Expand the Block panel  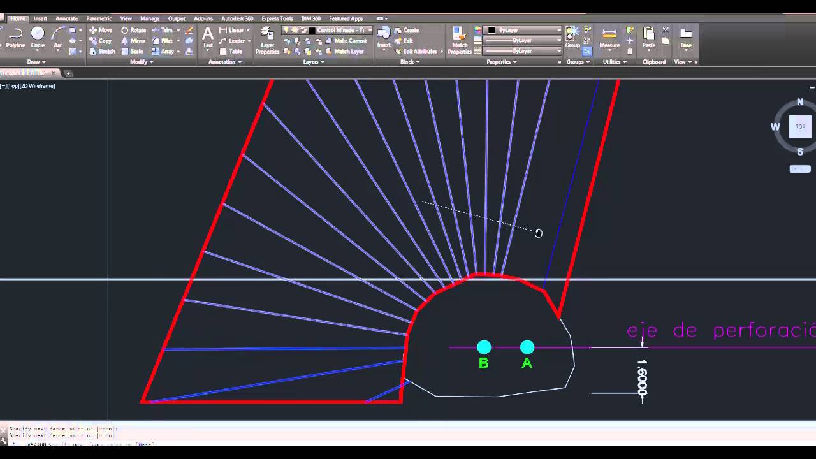click(410, 62)
